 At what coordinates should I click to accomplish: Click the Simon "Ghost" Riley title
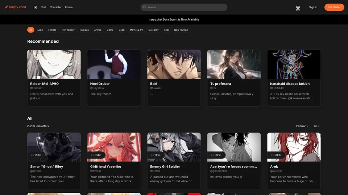click(x=47, y=167)
